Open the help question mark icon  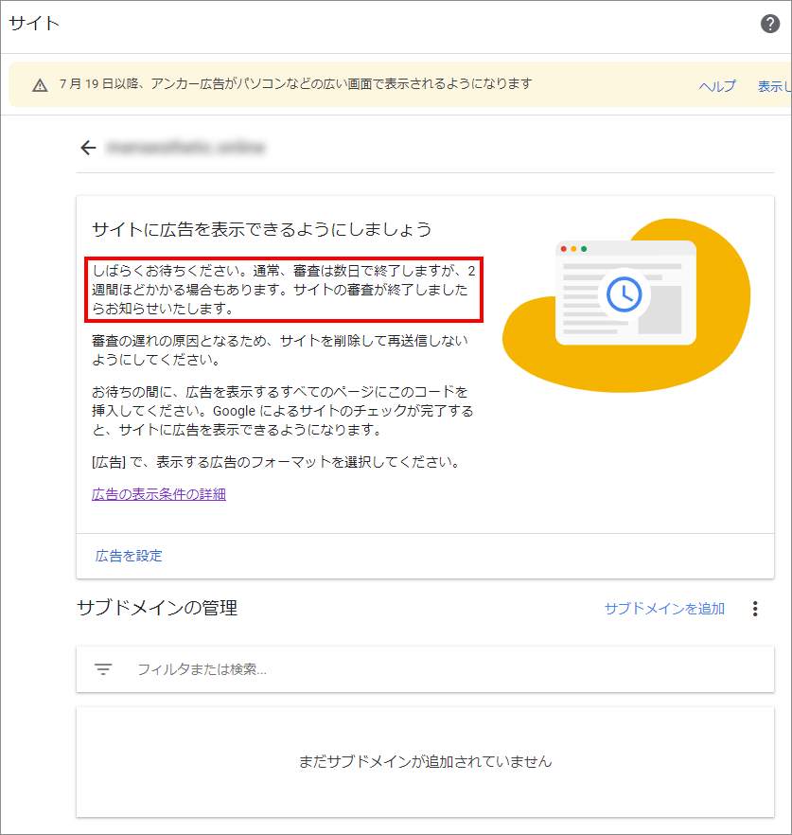click(x=770, y=24)
